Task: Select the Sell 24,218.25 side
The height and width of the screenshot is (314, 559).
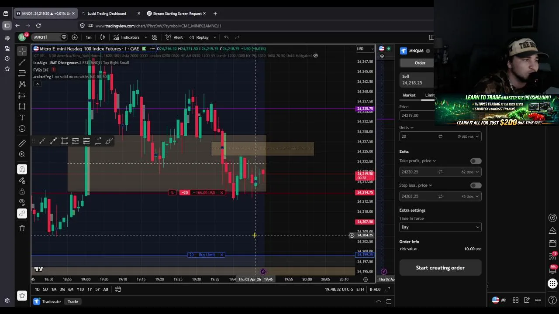Action: click(x=417, y=79)
